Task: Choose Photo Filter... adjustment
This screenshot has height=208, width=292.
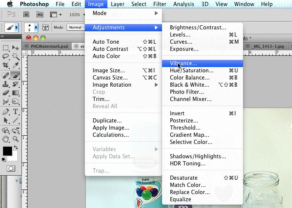Action: [202, 92]
